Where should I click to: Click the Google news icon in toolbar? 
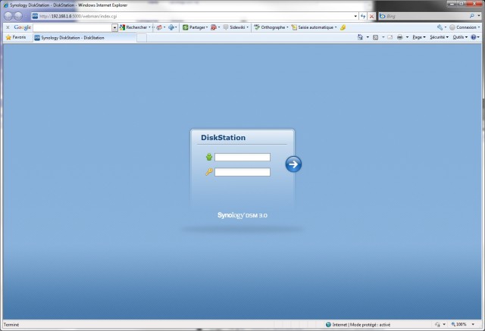coord(159,27)
